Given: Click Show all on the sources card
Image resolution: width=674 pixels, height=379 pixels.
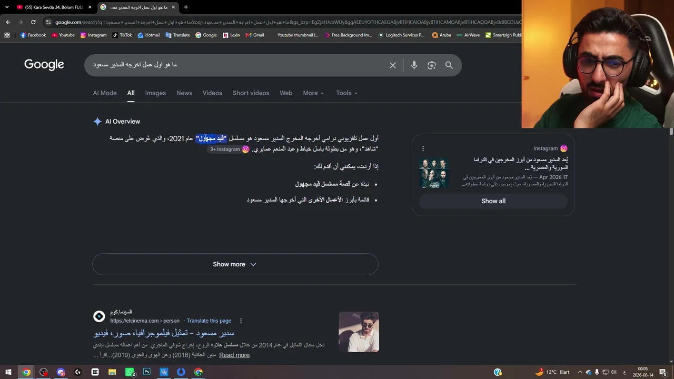Looking at the screenshot, I should [493, 201].
